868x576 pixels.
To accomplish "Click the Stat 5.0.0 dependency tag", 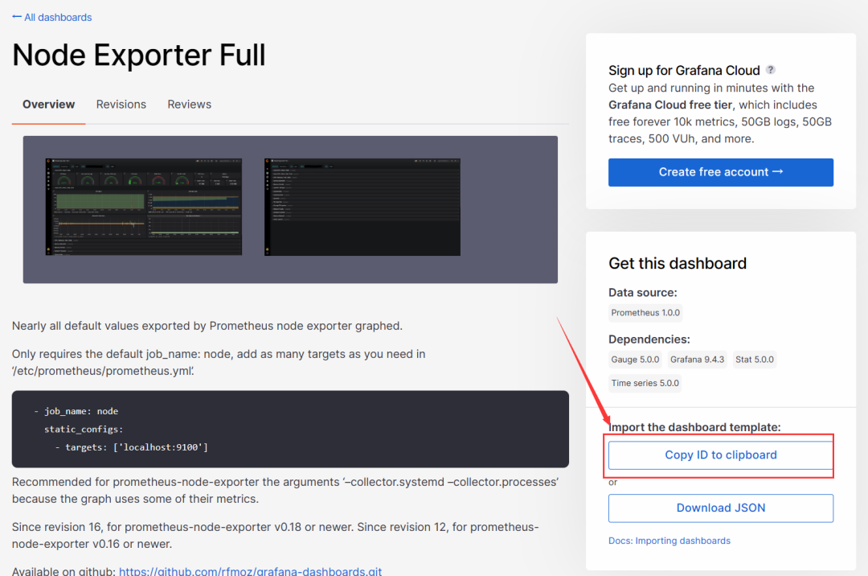I will pos(755,360).
